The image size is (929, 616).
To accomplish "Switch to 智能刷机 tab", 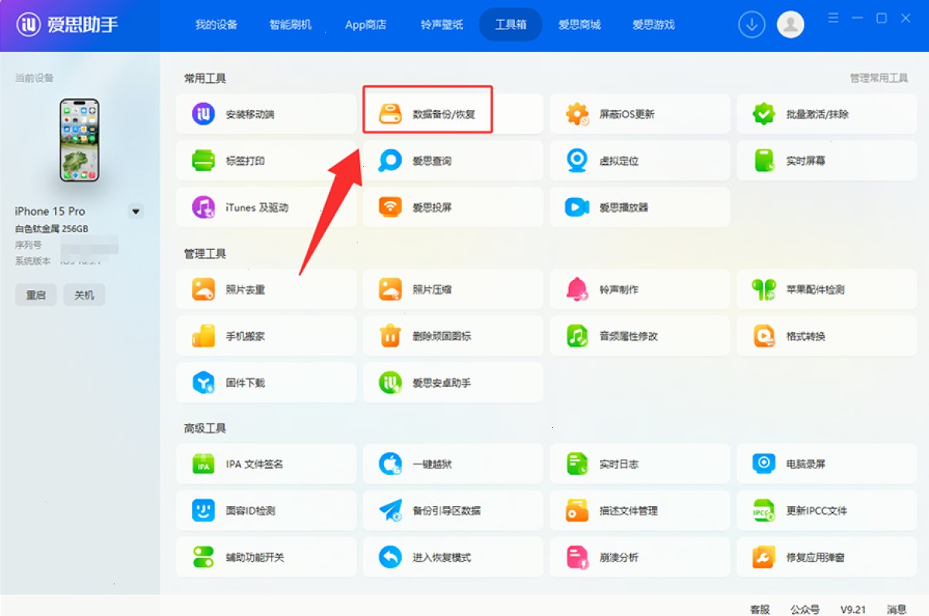I will coord(290,25).
